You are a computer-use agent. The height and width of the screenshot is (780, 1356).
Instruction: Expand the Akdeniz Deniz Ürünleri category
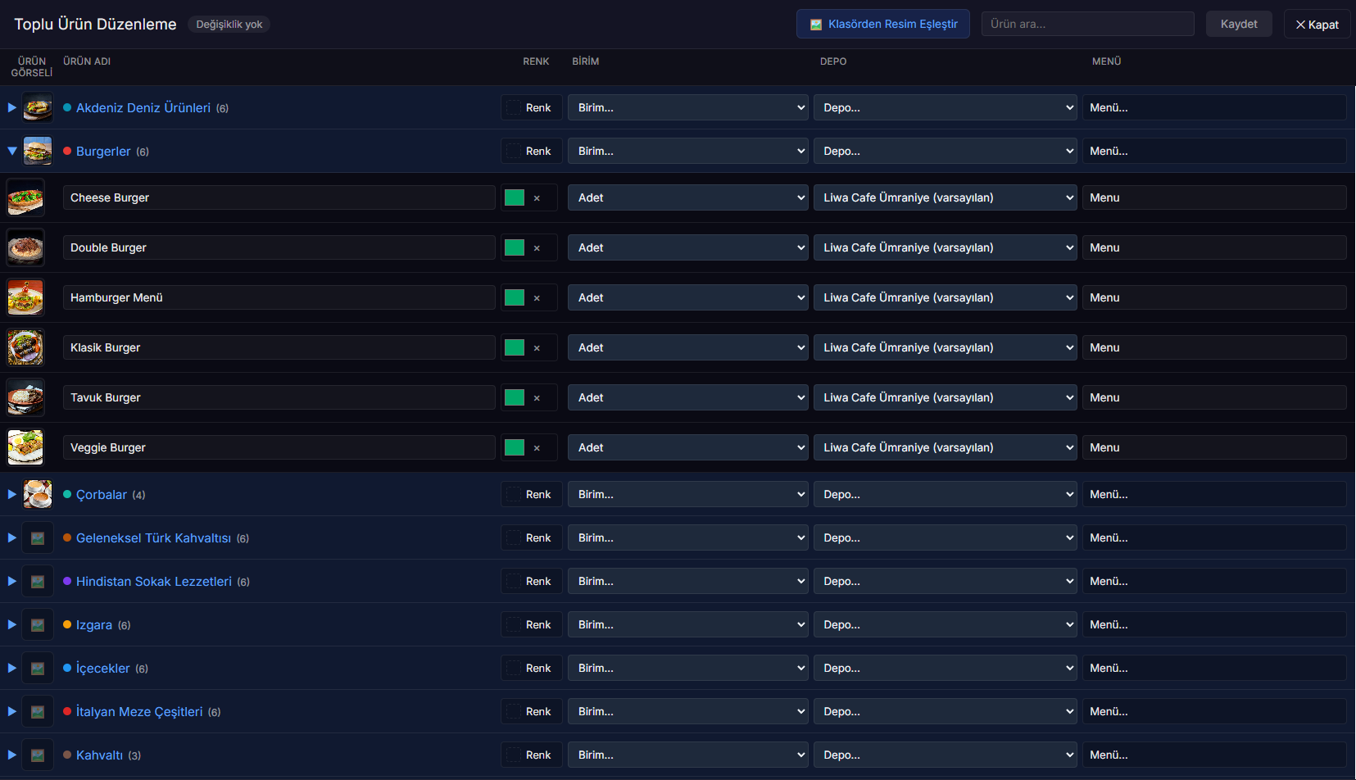pyautogui.click(x=12, y=108)
